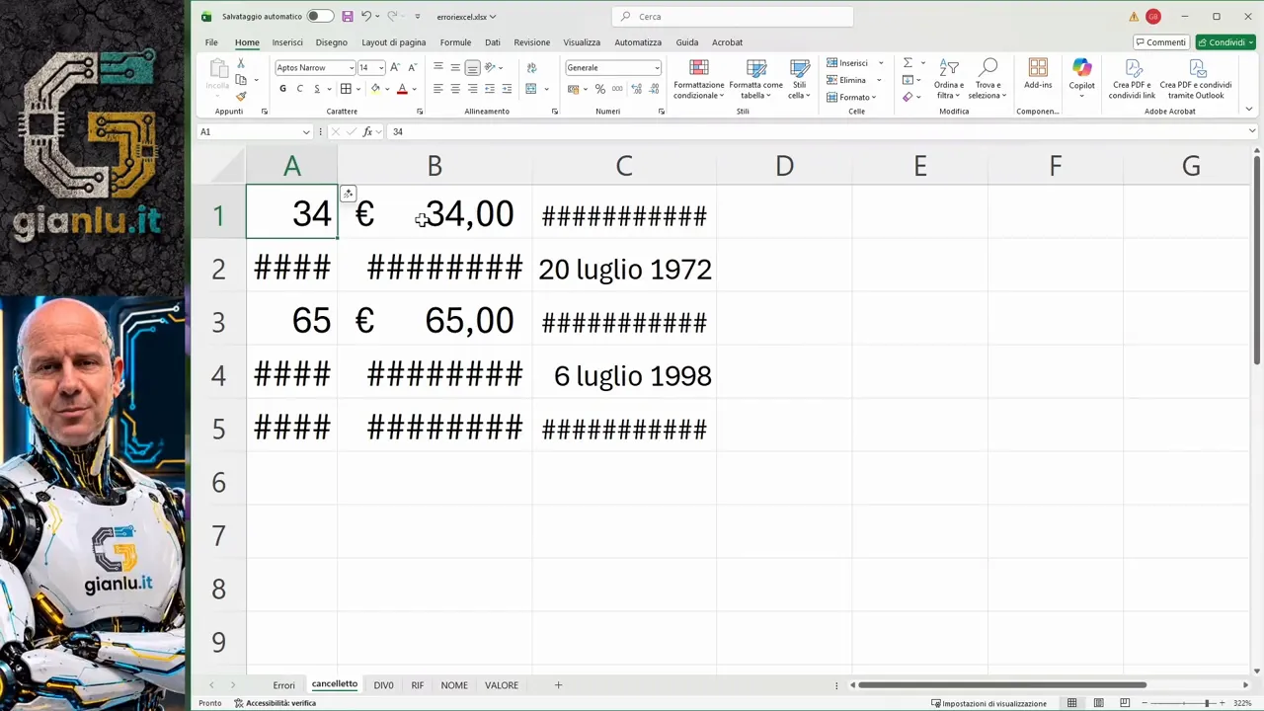Viewport: 1264px width, 711px height.
Task: Click the paste options smart tag near A1
Action: click(x=348, y=194)
